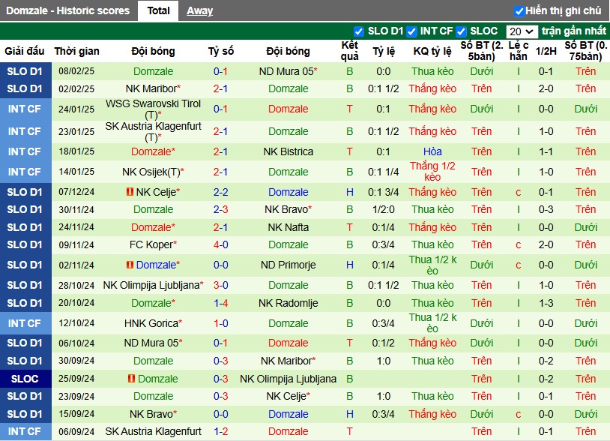Click INT CF league cell on 24/01/25
The height and width of the screenshot is (441, 610).
click(25, 109)
